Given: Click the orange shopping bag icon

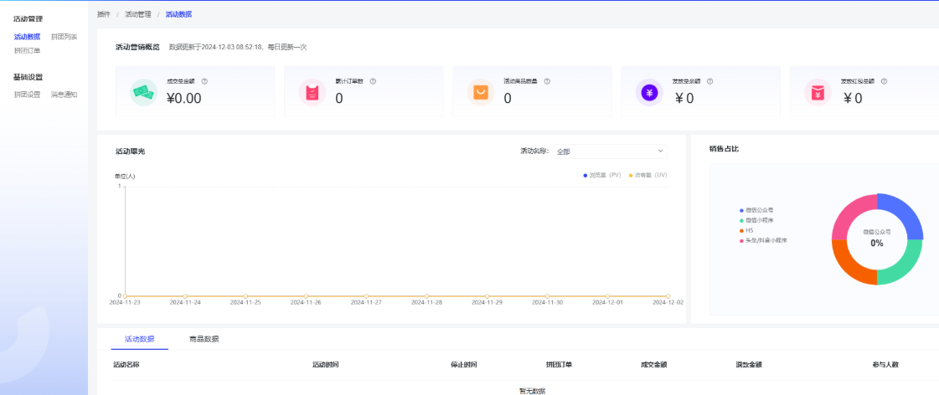Looking at the screenshot, I should point(481,92).
